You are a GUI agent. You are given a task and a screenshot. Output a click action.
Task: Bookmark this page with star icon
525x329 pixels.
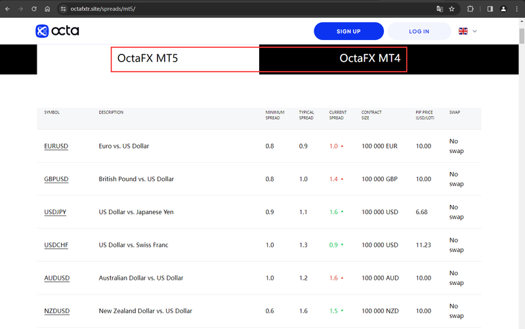(x=451, y=9)
